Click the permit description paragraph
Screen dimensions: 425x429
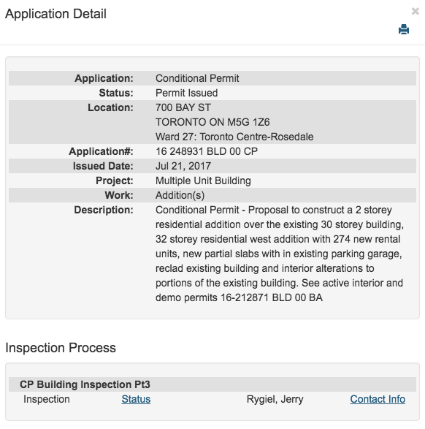click(x=280, y=254)
